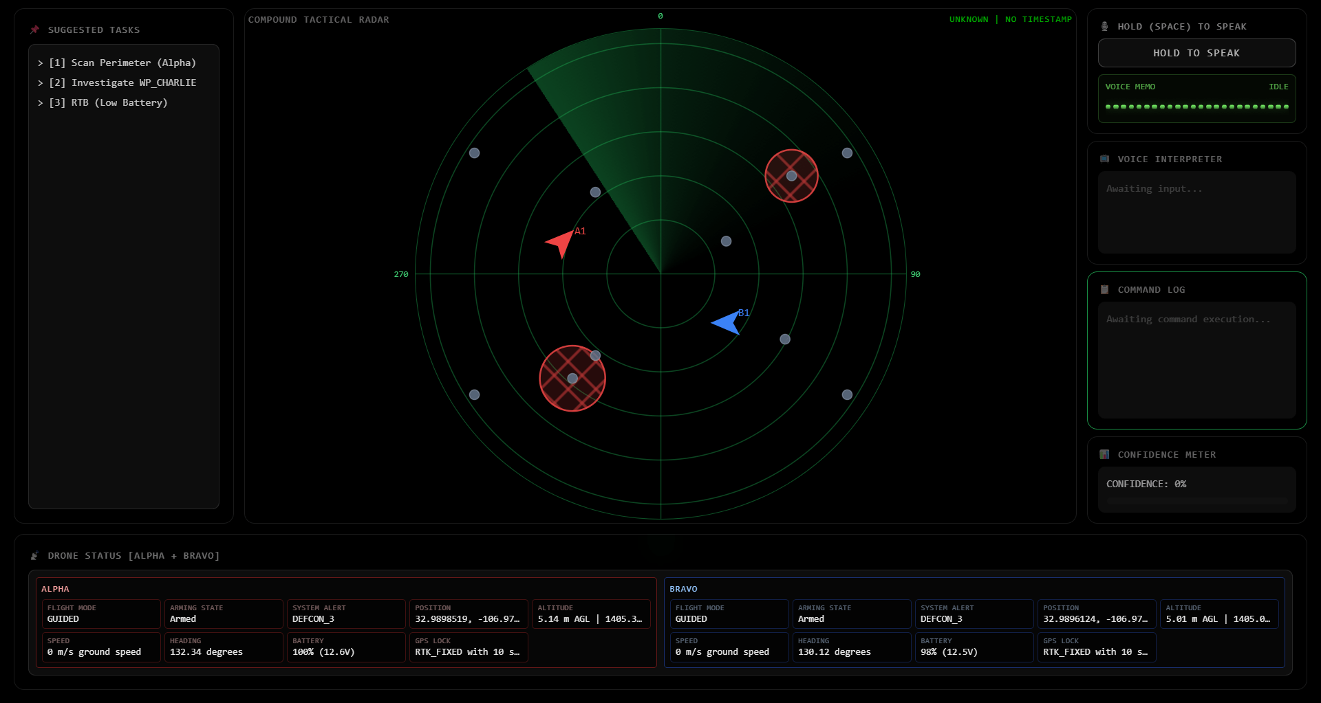Click Bravo GPS Lock RTK_FIXED cell

(x=1097, y=647)
